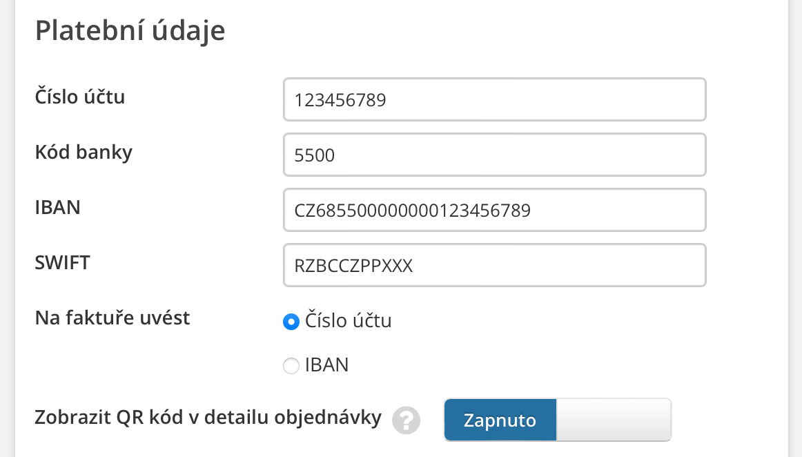Click the IBAN value CZ6855000000000123456789

click(x=412, y=210)
